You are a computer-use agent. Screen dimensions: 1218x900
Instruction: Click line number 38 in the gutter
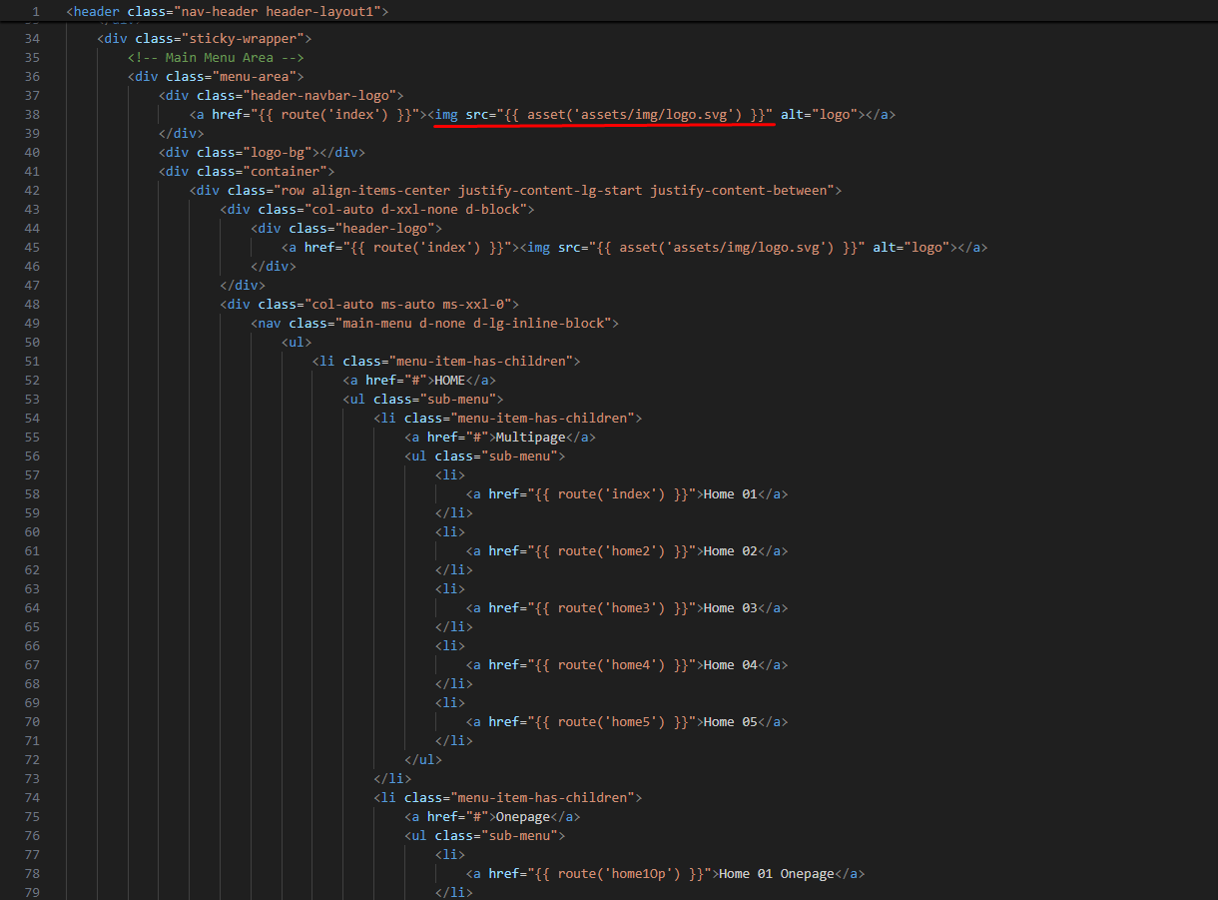(x=32, y=114)
